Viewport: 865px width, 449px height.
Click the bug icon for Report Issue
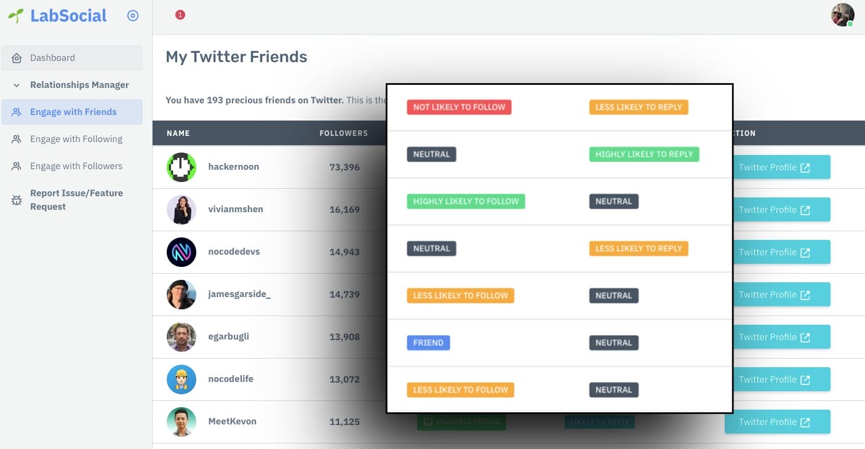[x=17, y=200]
